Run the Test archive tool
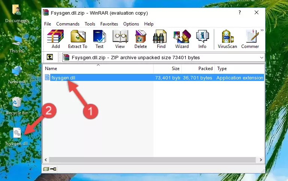288x181 pixels. (99, 39)
